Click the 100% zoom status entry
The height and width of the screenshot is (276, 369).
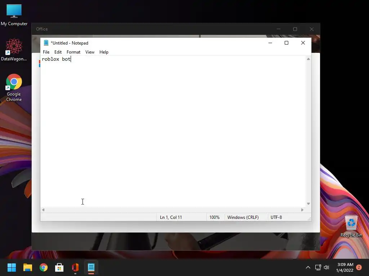(x=214, y=217)
